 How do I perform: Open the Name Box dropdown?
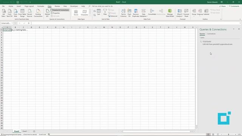click(12, 23)
